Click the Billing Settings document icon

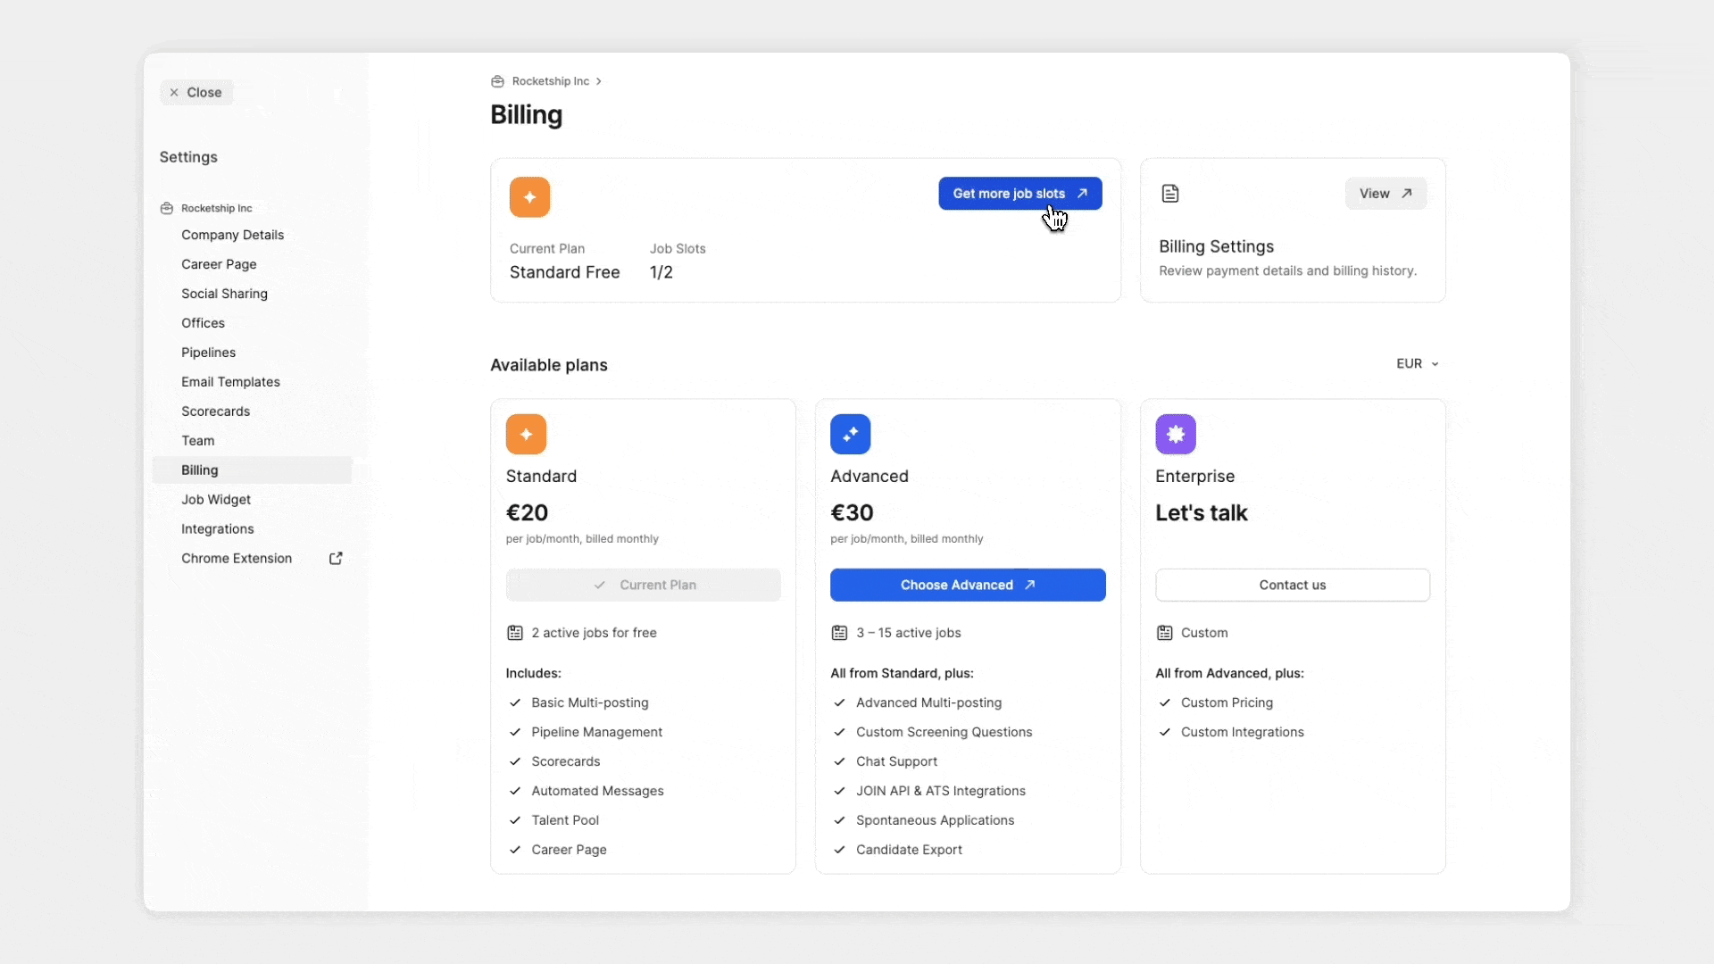[1169, 194]
